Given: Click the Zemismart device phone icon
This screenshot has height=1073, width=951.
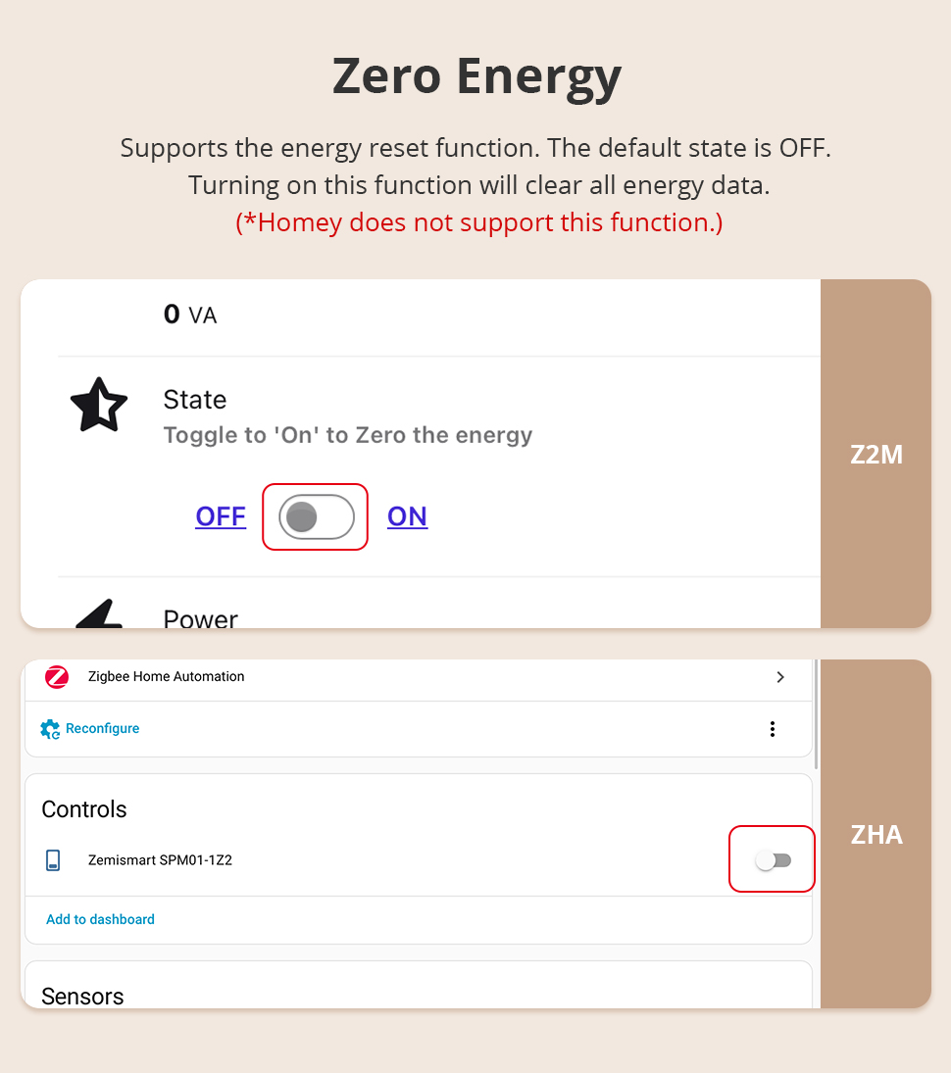Looking at the screenshot, I should click(53, 860).
